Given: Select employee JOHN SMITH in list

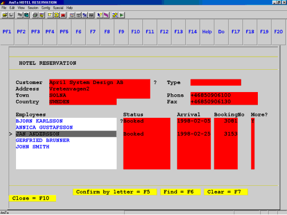Looking at the screenshot, I should [x=66, y=147].
